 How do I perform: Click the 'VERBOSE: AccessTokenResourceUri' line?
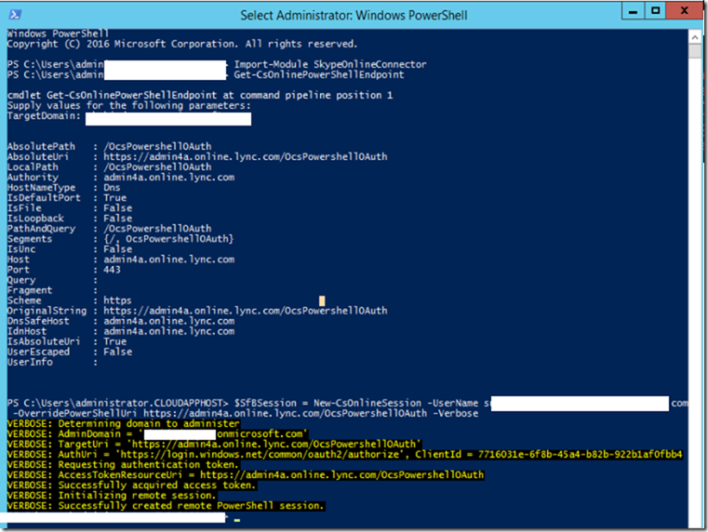[x=246, y=475]
